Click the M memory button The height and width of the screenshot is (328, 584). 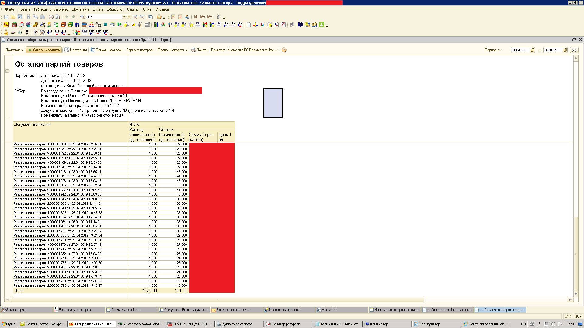tap(196, 17)
